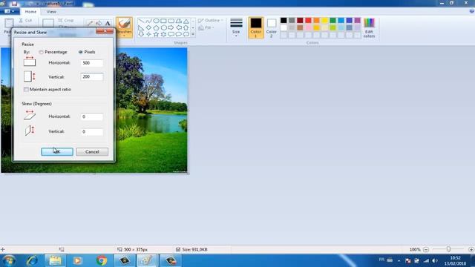Pick the Rectangle shape

tap(163, 21)
